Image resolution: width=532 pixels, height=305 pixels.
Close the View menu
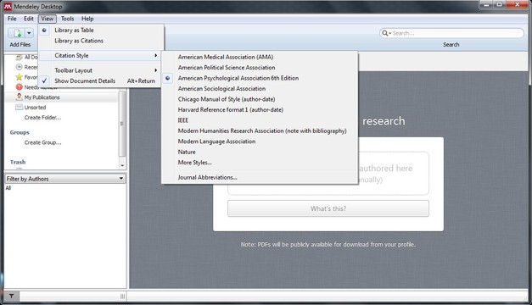[x=48, y=19]
